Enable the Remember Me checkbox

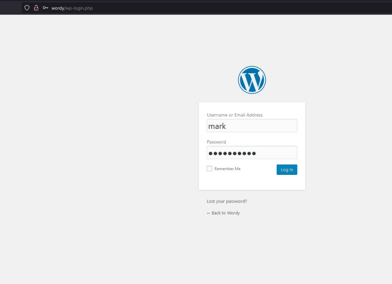(209, 169)
